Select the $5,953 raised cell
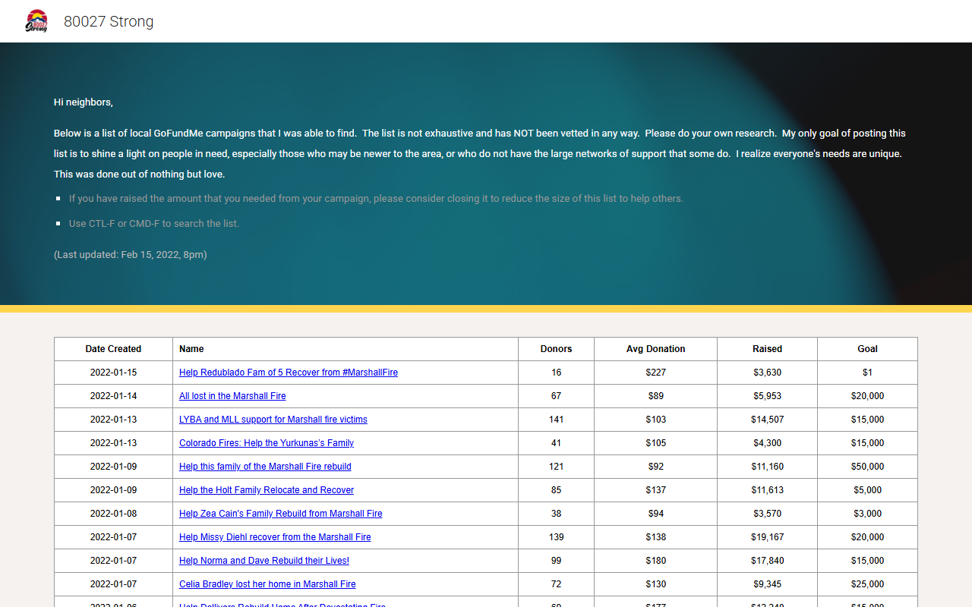 point(767,396)
